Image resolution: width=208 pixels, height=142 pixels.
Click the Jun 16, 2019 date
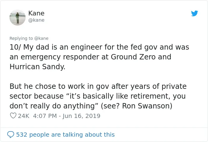[x=81, y=116]
